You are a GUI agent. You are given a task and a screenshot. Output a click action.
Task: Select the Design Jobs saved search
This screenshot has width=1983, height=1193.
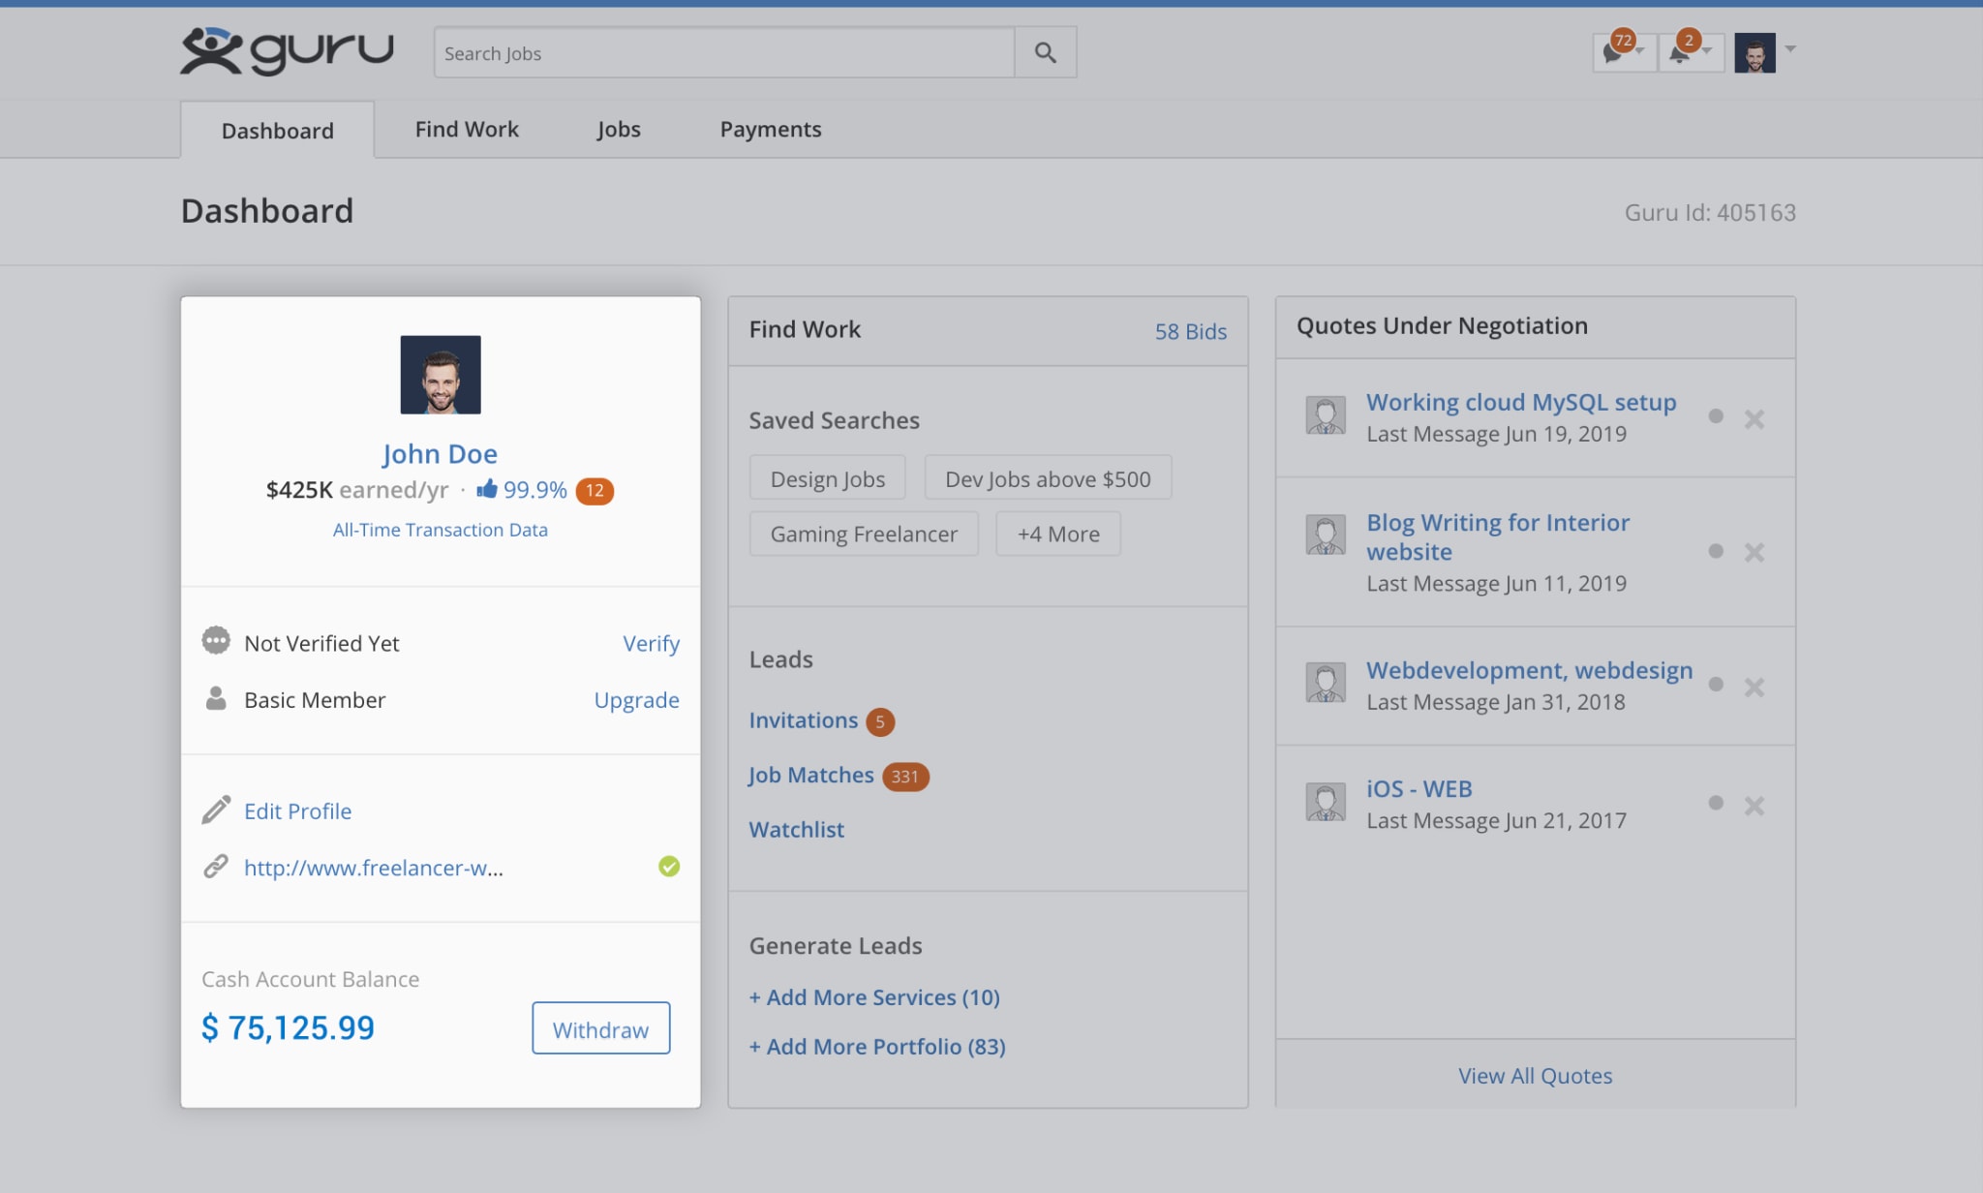827,478
